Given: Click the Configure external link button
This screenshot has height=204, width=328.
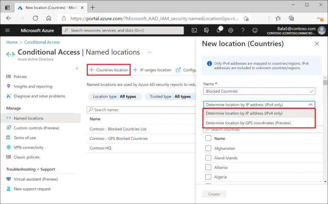Looking at the screenshot, I should pos(186,70).
